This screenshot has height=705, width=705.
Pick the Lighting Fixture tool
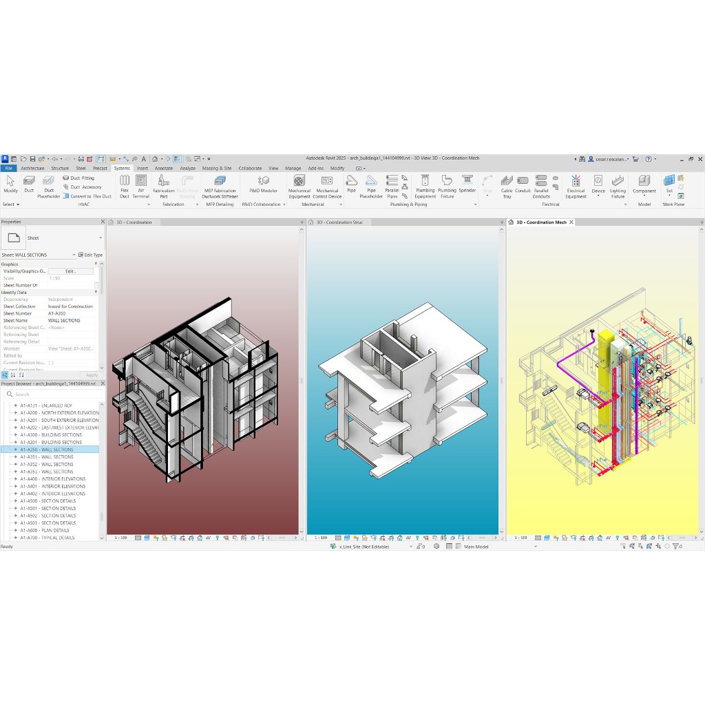click(618, 185)
